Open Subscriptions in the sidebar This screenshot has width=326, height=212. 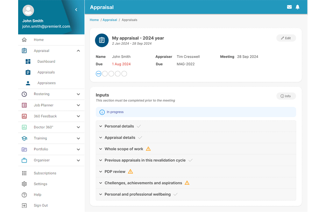point(45,173)
